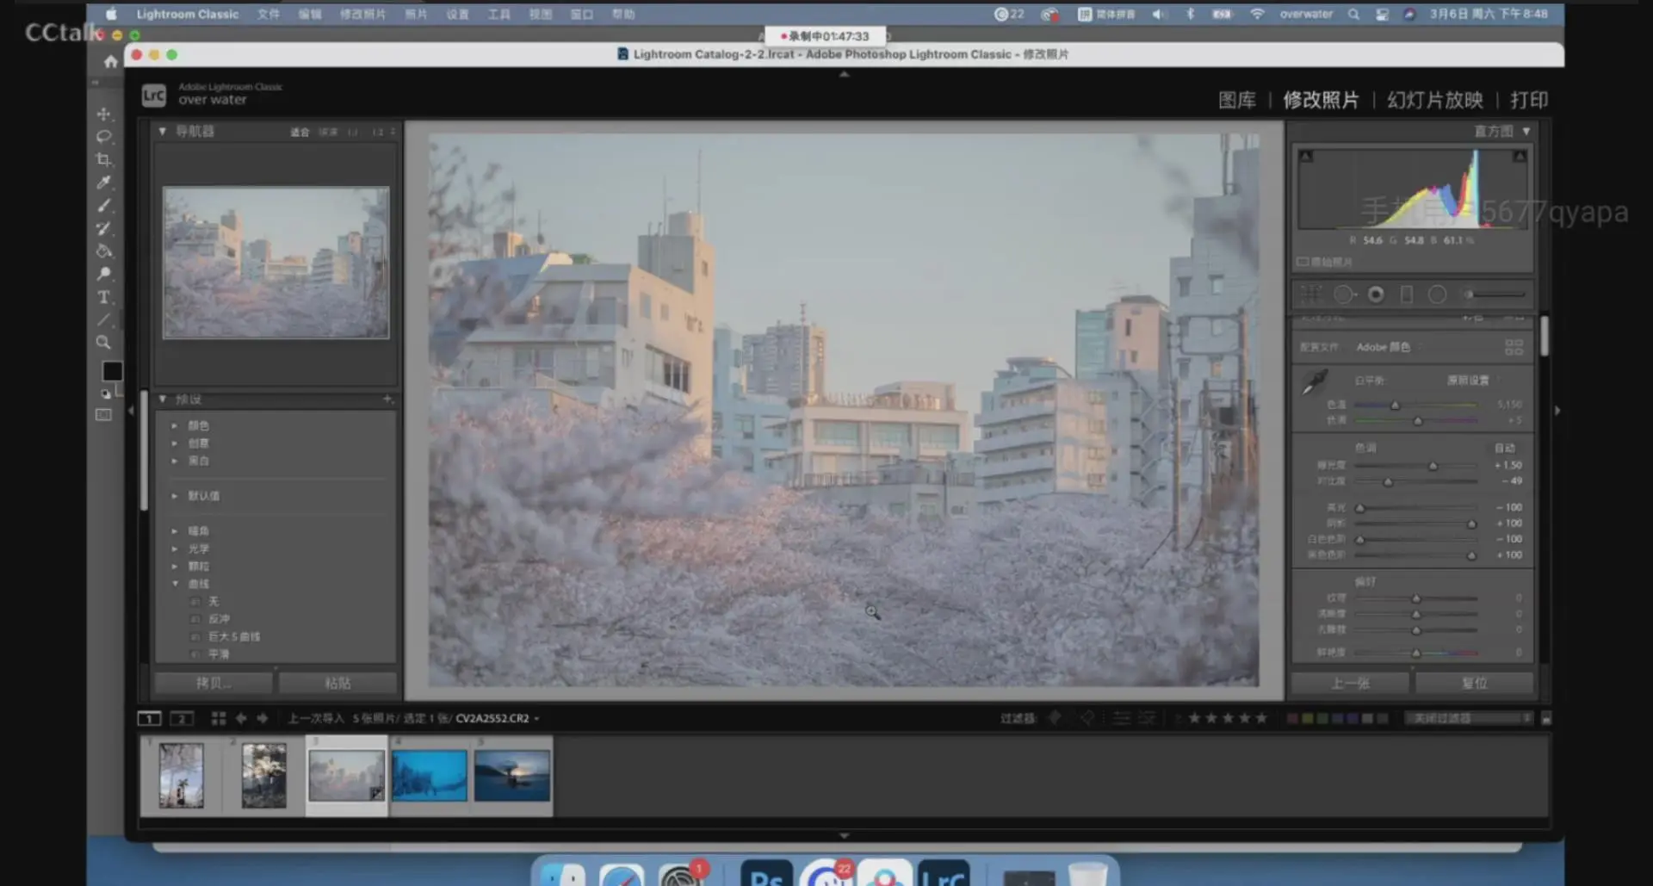Toggle the original photo checkbox under histogram
1653x886 pixels.
tap(1303, 262)
